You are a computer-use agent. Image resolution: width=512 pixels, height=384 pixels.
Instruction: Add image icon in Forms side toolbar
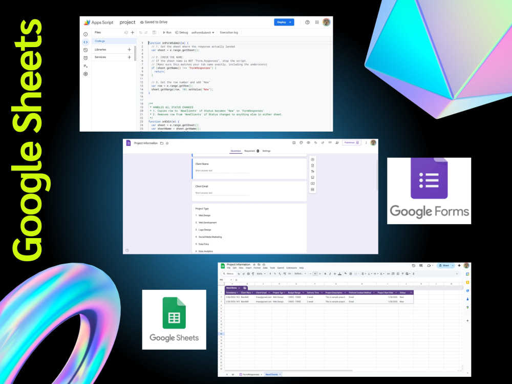pyautogui.click(x=312, y=177)
